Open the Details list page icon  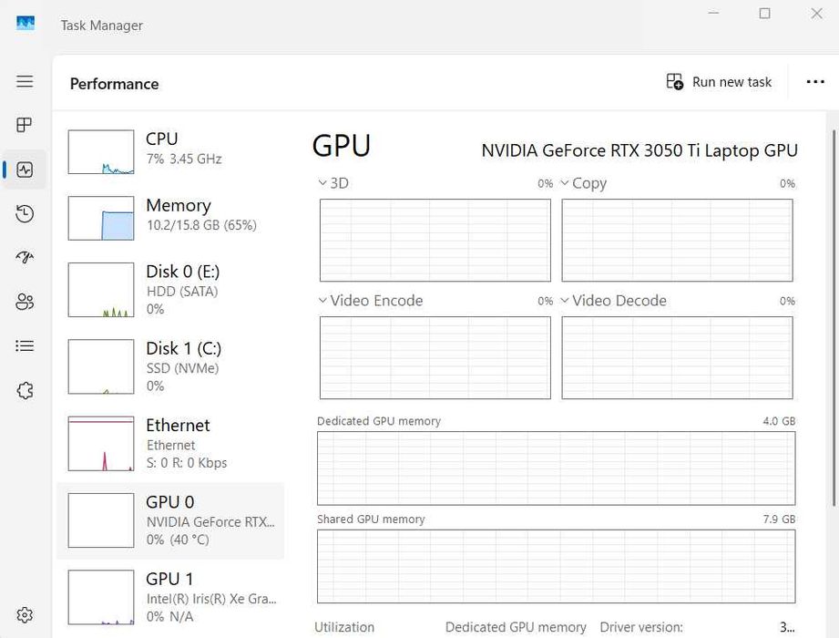point(25,345)
